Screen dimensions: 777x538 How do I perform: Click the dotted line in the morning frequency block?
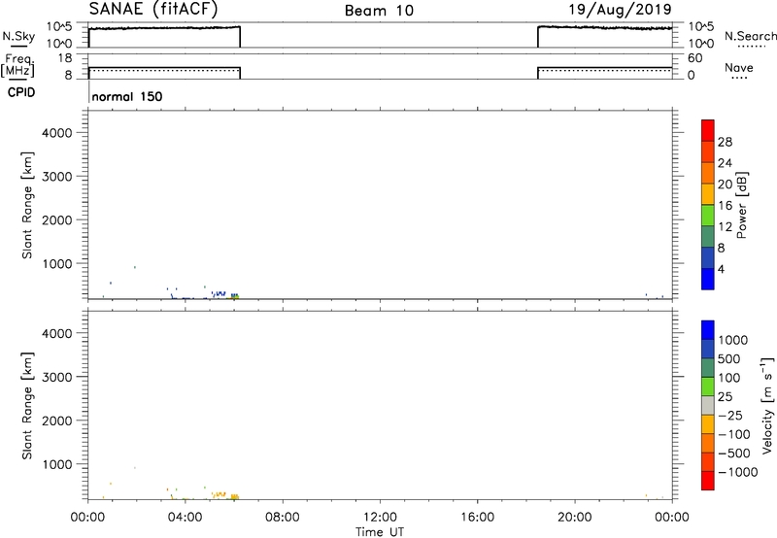(x=164, y=70)
